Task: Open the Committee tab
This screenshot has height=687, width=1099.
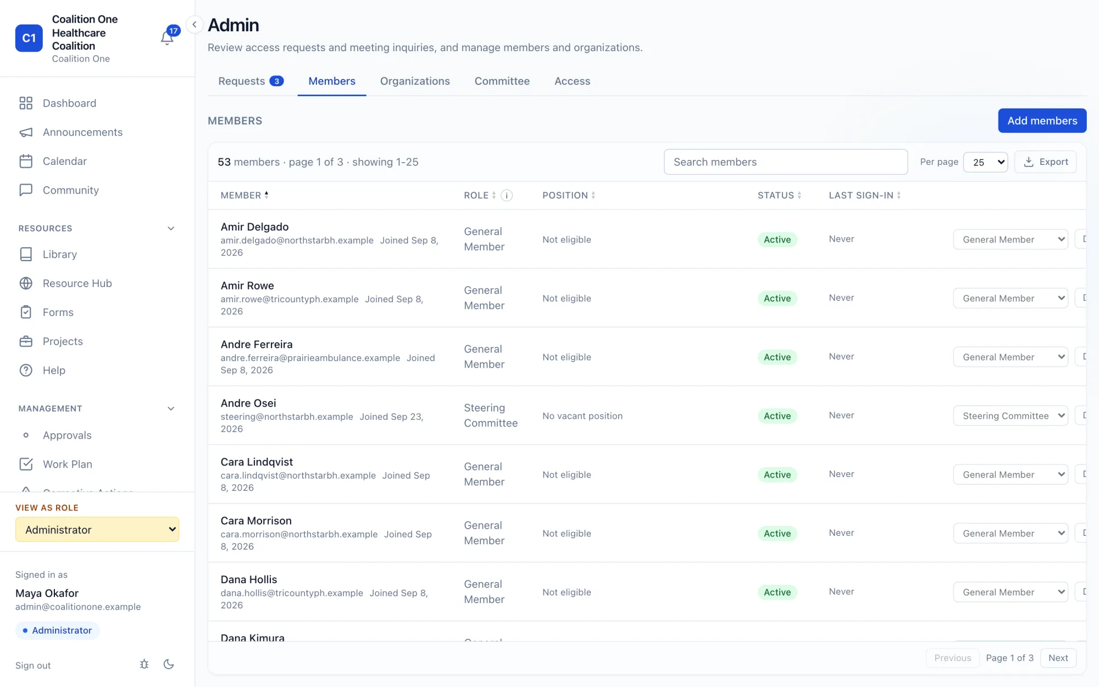Action: (x=502, y=81)
